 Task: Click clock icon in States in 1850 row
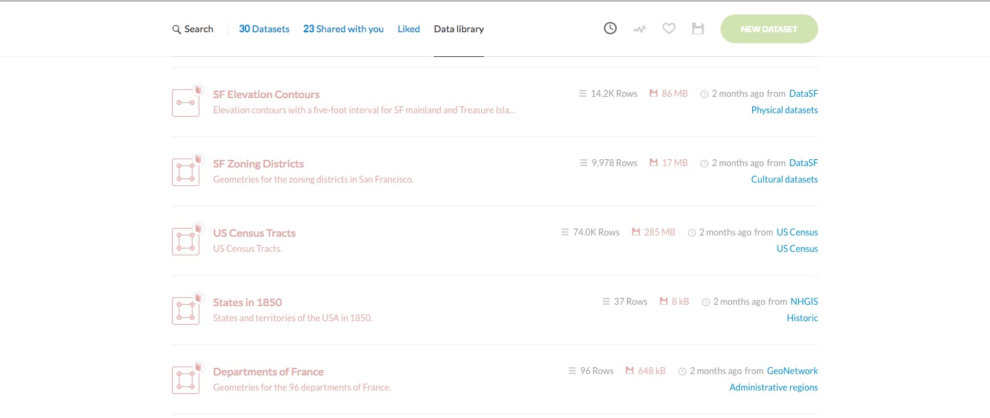click(705, 302)
